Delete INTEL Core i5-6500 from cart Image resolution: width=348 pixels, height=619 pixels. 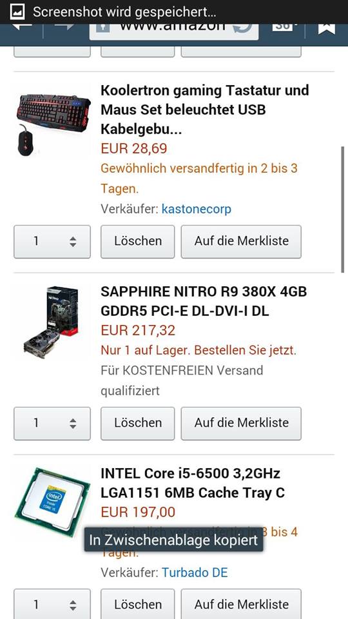[138, 604]
